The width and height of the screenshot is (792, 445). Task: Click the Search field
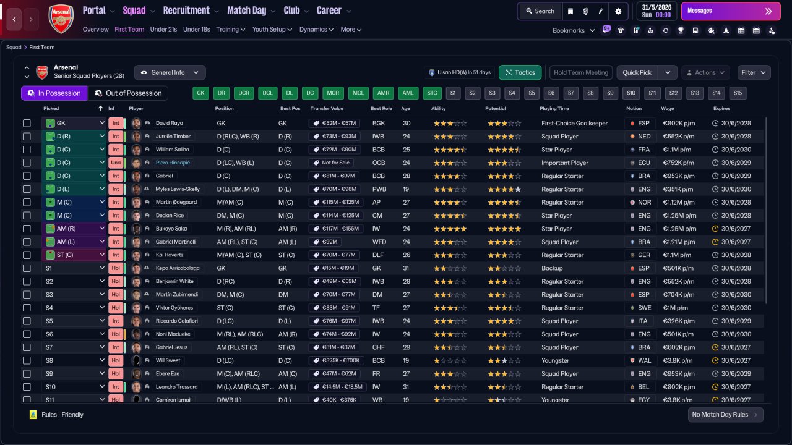(x=540, y=11)
